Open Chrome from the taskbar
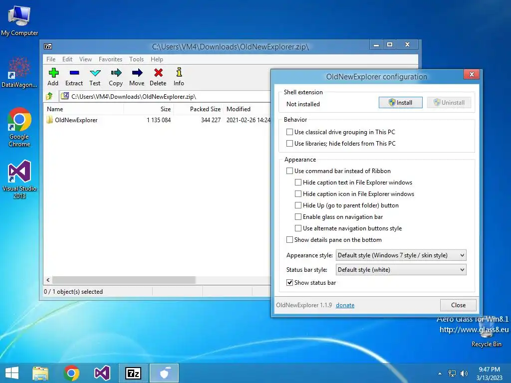The width and height of the screenshot is (511, 383). 71,373
